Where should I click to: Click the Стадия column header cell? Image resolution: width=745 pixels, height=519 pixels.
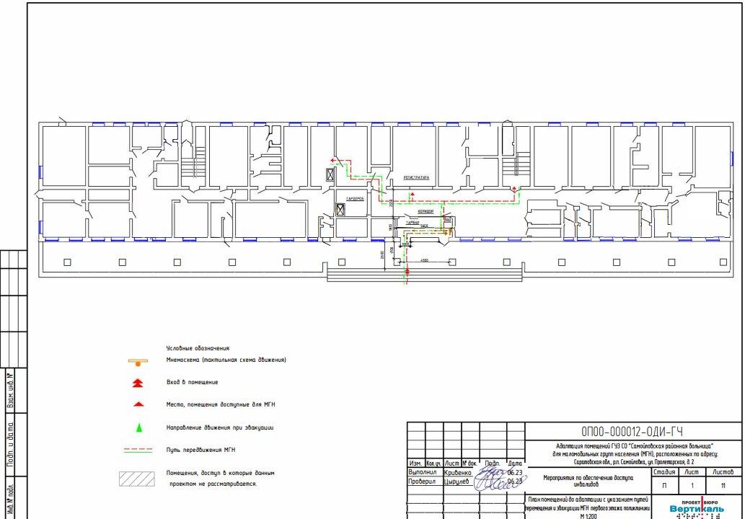(x=664, y=472)
